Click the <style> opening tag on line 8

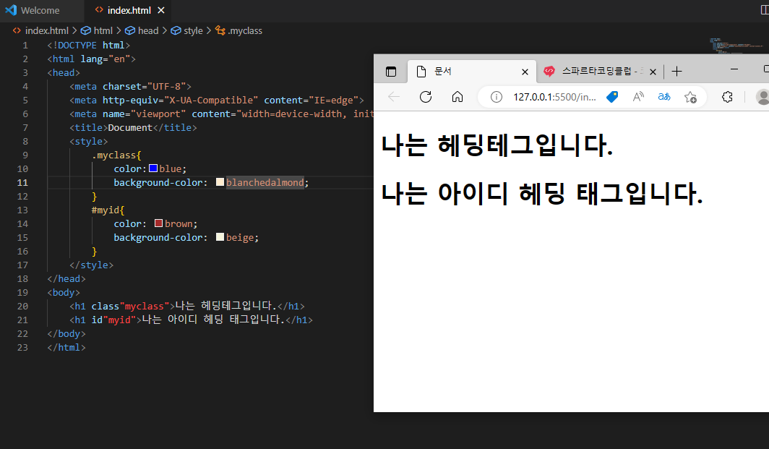[x=88, y=141]
